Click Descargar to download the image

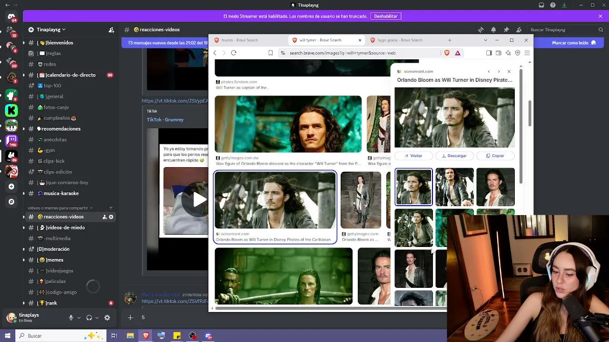tap(454, 156)
